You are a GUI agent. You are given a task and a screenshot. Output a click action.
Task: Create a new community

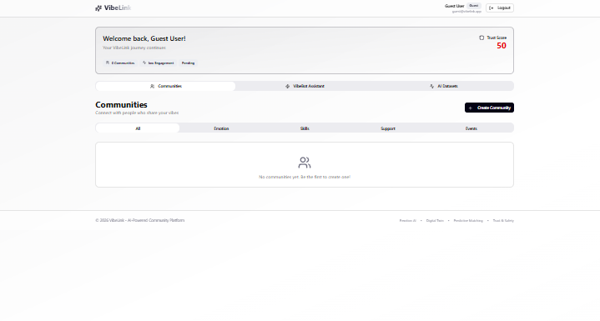[489, 108]
